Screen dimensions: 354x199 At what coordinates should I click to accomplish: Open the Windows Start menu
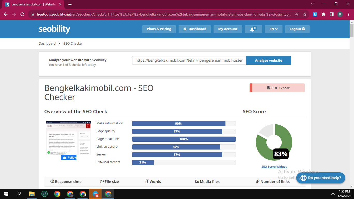tap(6, 194)
